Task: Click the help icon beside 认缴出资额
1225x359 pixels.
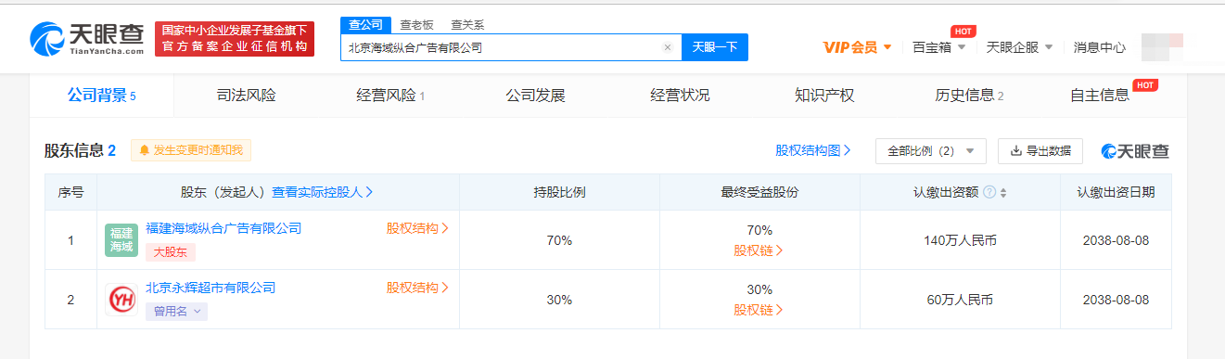Action: point(989,192)
